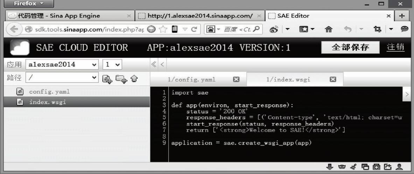This screenshot has height=174, width=414.
Task: Click the SAE cloud logo
Action: click(20, 47)
